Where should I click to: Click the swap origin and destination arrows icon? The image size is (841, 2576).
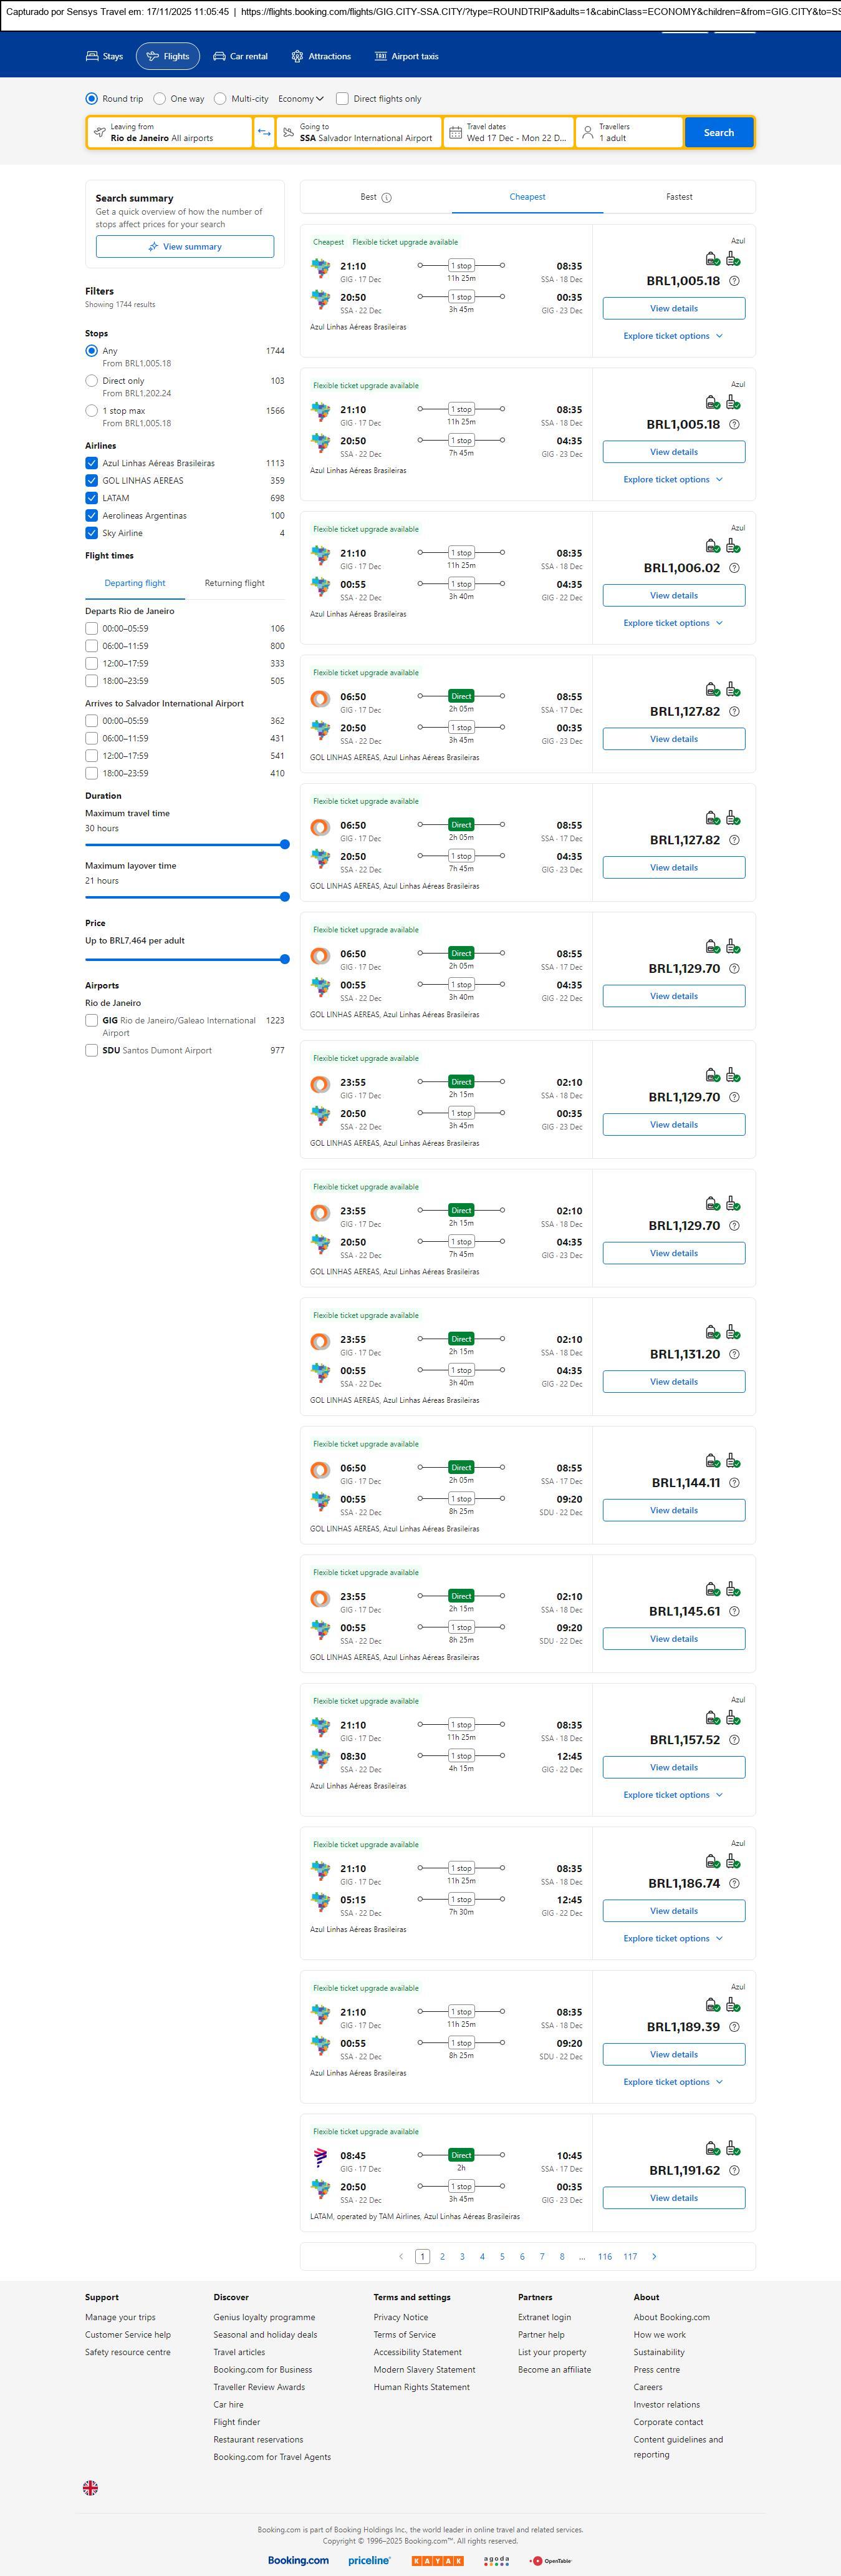264,133
